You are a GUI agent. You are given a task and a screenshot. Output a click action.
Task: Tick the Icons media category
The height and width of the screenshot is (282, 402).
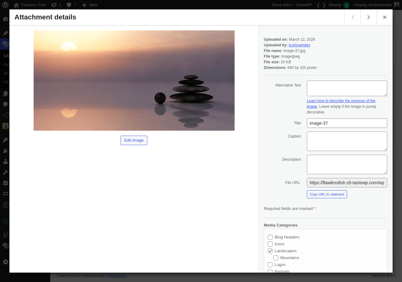point(270,244)
